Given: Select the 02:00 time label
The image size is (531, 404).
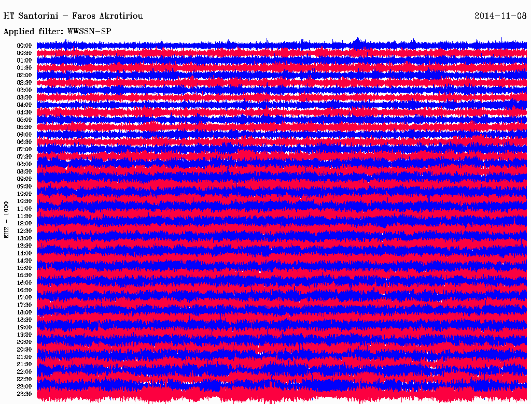Looking at the screenshot, I should click(x=24, y=75).
